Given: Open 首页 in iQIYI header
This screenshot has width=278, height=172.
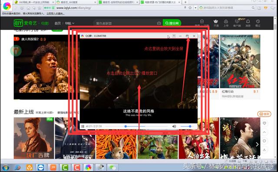Looking at the screenshot, I should pyautogui.click(x=57, y=23).
